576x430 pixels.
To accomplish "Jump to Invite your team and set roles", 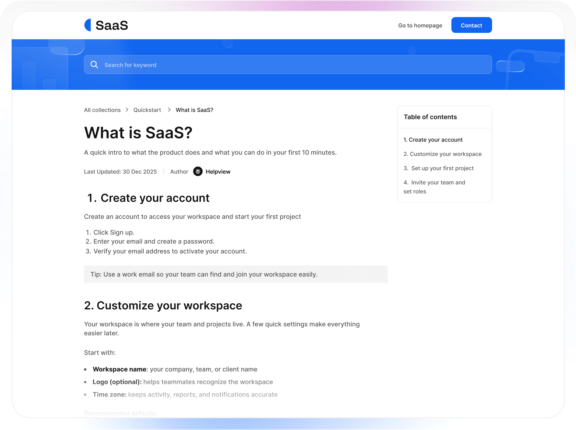I will point(434,182).
